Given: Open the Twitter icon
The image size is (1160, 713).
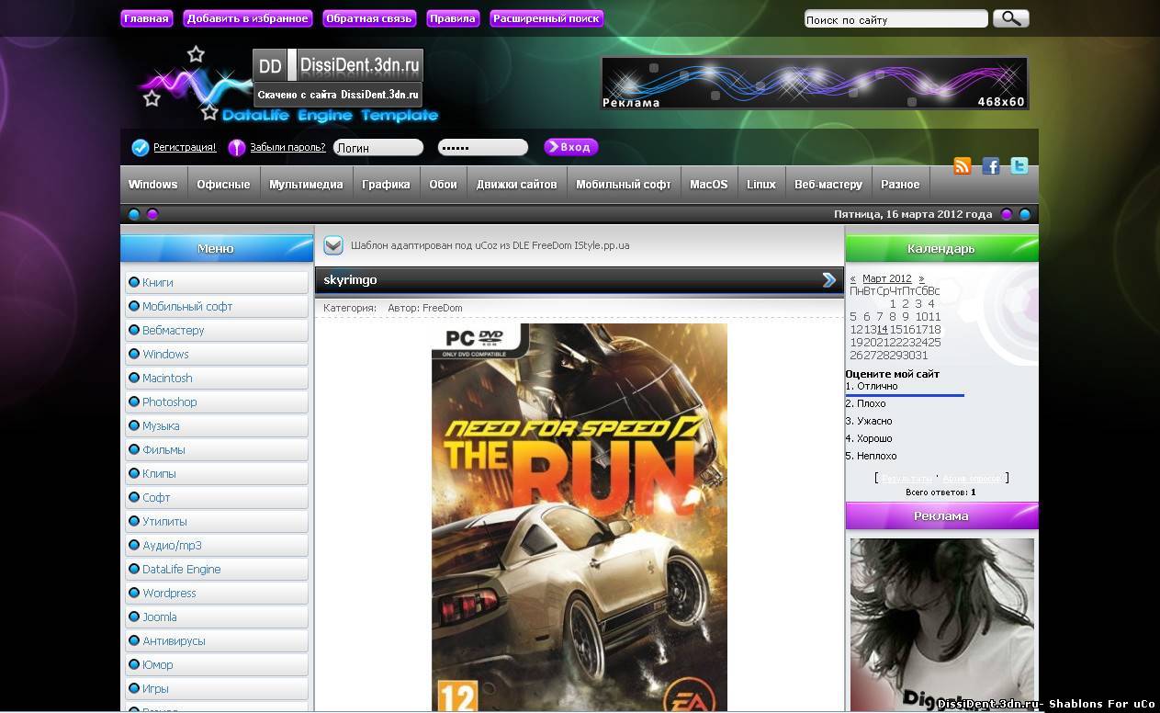Looking at the screenshot, I should click(1019, 165).
